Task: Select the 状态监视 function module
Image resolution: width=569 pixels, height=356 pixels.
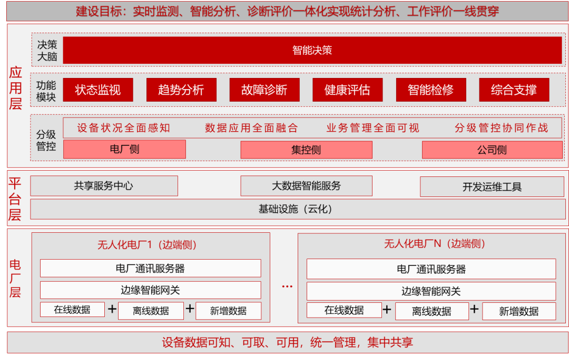Action: coord(98,90)
